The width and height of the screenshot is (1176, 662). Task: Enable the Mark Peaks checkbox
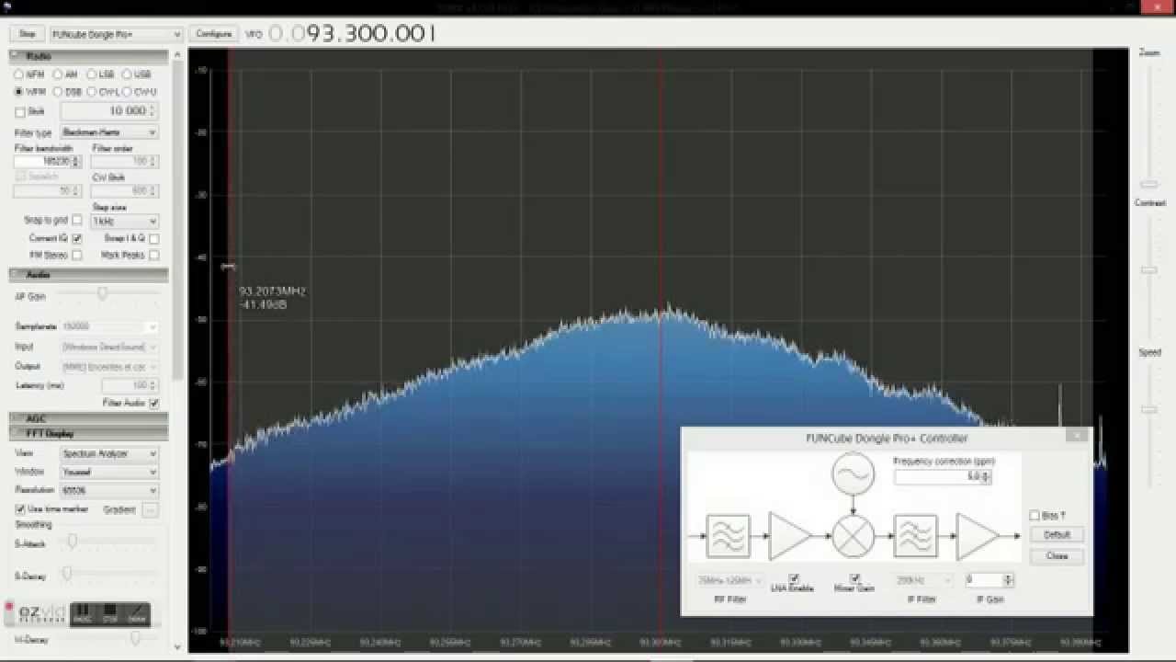(x=153, y=256)
